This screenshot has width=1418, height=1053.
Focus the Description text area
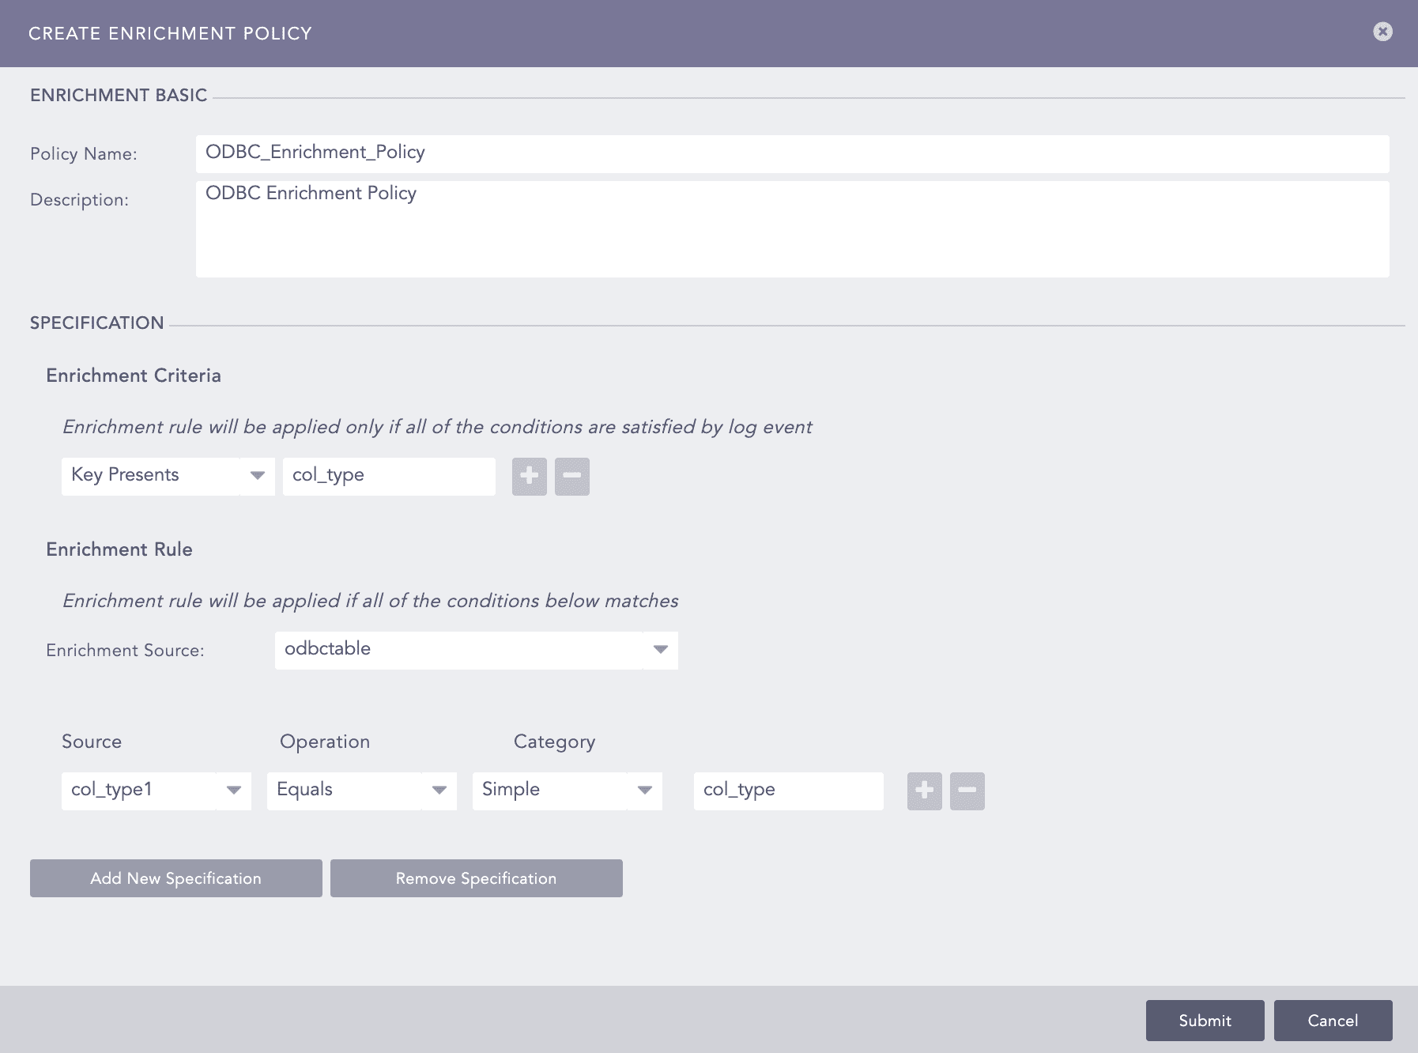click(791, 229)
